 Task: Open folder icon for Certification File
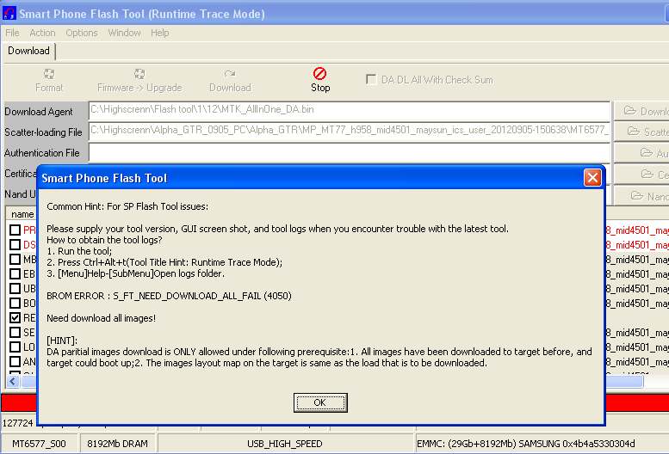click(x=647, y=174)
